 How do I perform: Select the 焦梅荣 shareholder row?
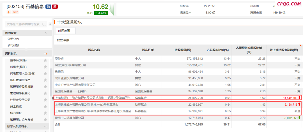tap(178, 72)
